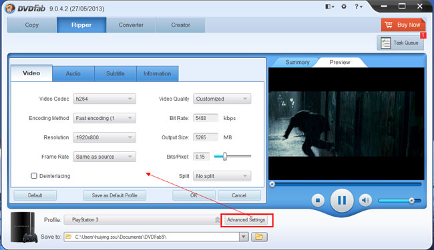The width and height of the screenshot is (434, 250).
Task: Open the settings gear in title bar
Action: pyautogui.click(x=344, y=7)
